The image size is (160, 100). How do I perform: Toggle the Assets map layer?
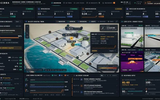pyautogui.click(x=92, y=21)
